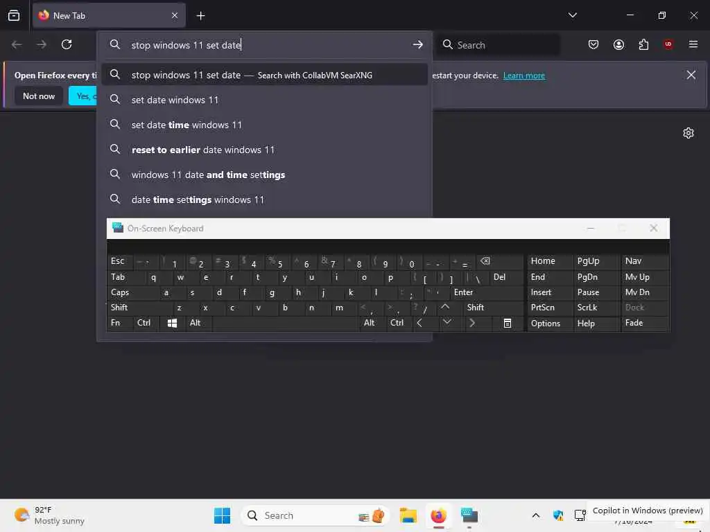Reload the current page
Viewport: 710px width, 532px height.
[x=67, y=44]
